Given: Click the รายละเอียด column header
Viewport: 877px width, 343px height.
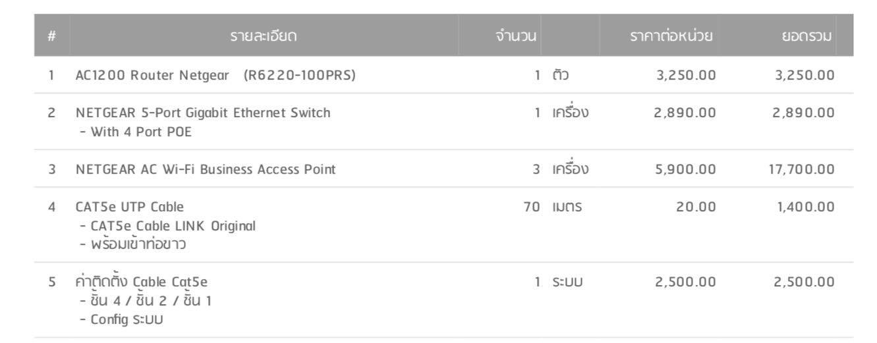Looking at the screenshot, I should point(264,36).
